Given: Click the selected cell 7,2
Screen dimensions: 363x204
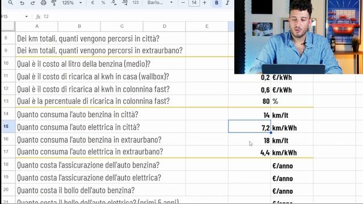Looking at the screenshot, I should pos(250,126).
